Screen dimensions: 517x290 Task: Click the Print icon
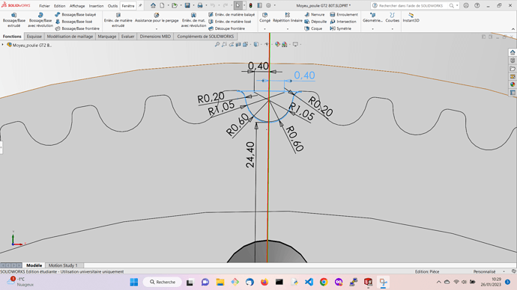[200, 5]
